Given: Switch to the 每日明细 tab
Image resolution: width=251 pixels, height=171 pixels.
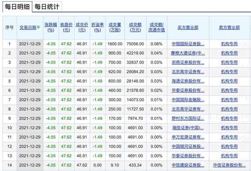Looking at the screenshot, I should [17, 7].
